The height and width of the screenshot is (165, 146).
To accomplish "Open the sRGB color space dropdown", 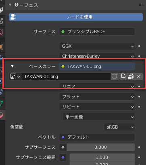I will 119,127.
